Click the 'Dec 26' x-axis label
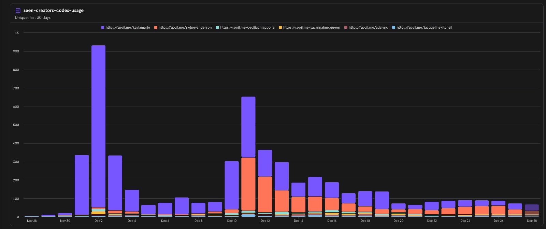 pos(499,221)
